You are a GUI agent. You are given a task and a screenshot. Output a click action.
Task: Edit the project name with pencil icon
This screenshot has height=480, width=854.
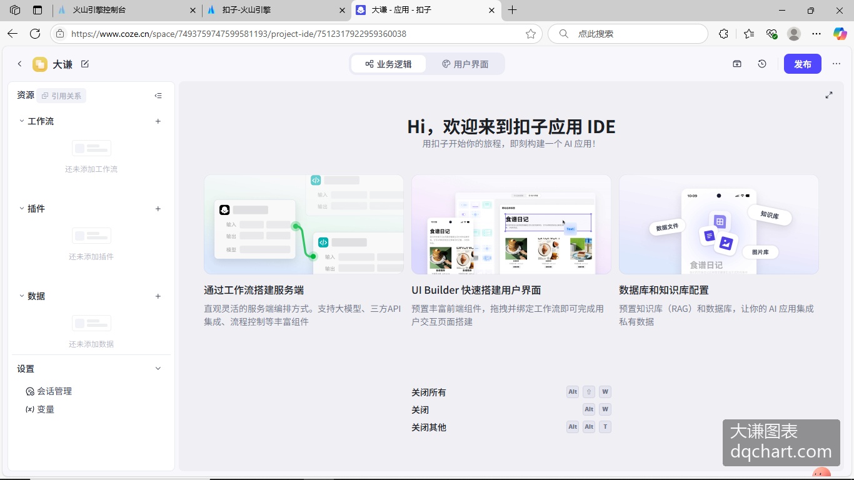pyautogui.click(x=85, y=64)
